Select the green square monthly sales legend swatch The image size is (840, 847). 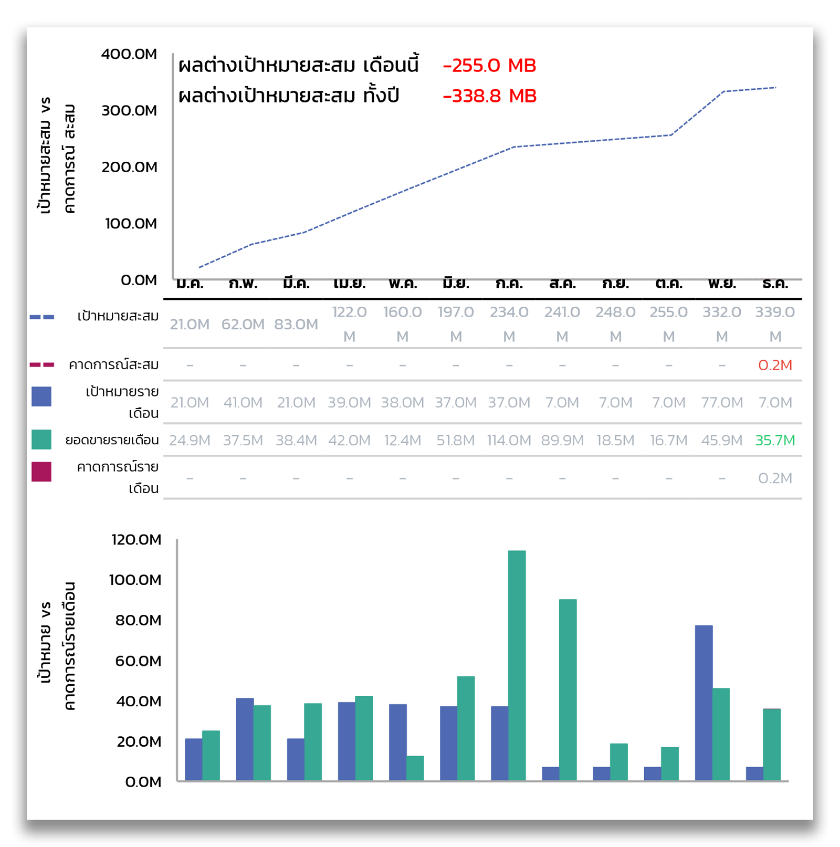pyautogui.click(x=41, y=440)
